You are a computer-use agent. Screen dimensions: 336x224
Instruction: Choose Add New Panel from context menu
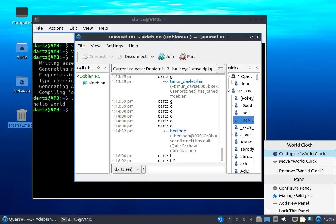pos(300,203)
